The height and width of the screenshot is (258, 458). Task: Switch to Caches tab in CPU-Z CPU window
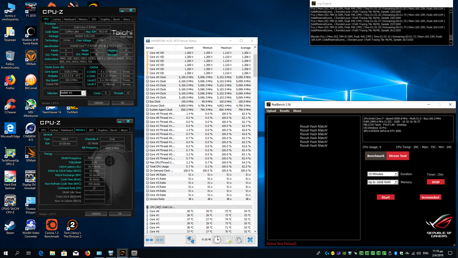point(57,19)
